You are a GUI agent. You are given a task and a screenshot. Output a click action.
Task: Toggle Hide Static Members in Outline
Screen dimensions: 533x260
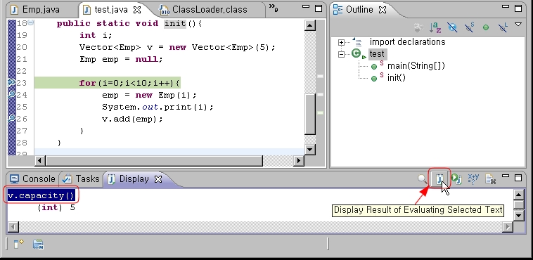click(x=469, y=27)
